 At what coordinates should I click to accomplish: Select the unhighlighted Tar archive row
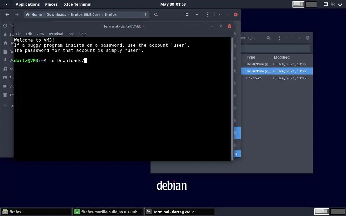tap(277, 64)
